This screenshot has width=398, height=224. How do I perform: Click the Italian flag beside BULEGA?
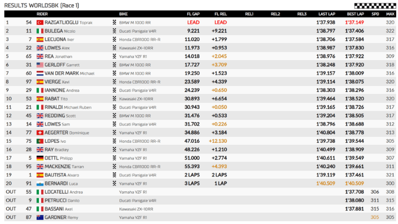click(40, 31)
